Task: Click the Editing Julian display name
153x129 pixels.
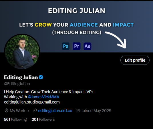Action: coord(21,77)
